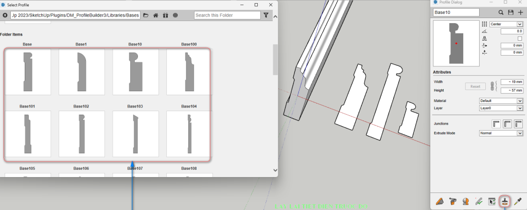This screenshot has width=527, height=210.
Task: Click the Reset button
Action: tap(475, 86)
